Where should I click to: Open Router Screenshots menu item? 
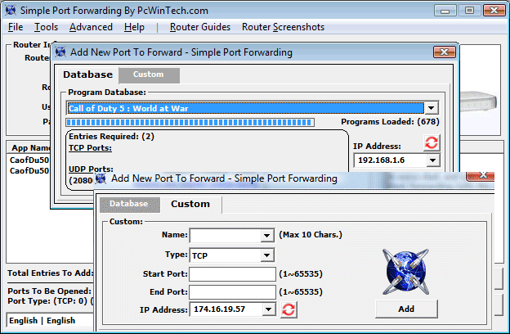coord(283,27)
